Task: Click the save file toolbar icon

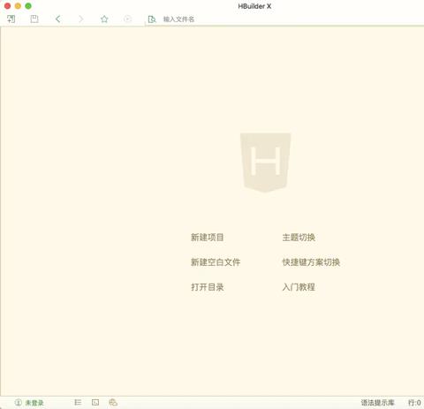Action: click(34, 19)
